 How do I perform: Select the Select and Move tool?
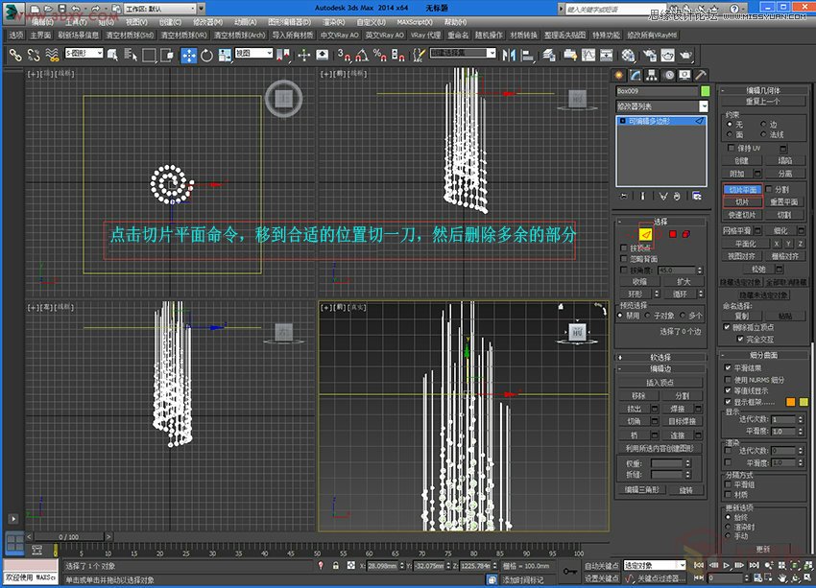coord(188,55)
